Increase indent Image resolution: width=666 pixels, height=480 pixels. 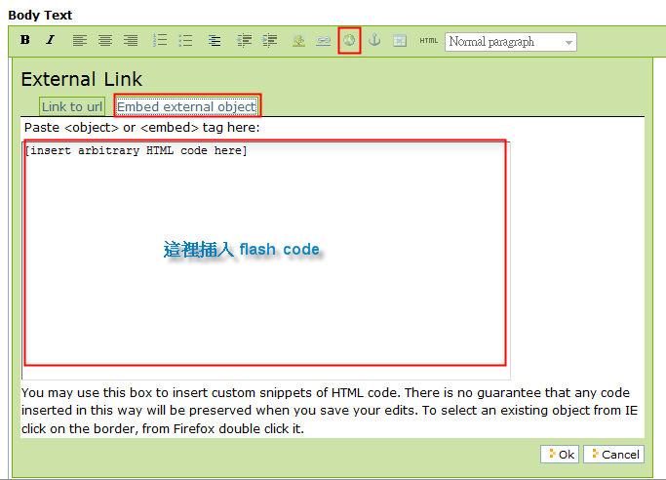click(269, 40)
